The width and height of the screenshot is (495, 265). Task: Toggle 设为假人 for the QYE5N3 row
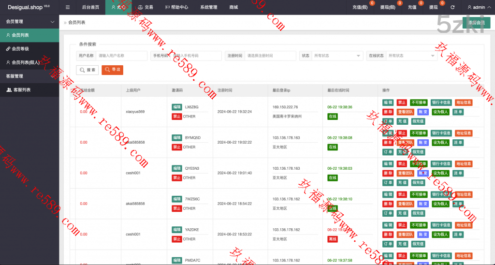point(440,173)
